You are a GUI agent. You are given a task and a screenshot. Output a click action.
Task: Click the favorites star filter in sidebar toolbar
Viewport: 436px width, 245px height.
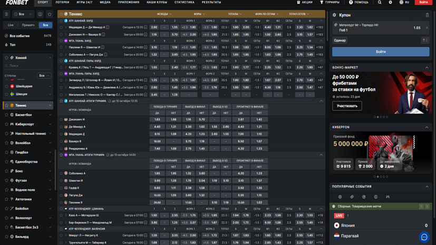click(x=50, y=14)
